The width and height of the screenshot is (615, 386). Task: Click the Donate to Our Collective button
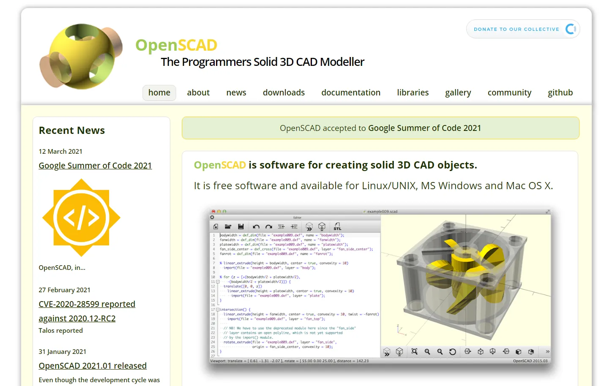point(523,29)
